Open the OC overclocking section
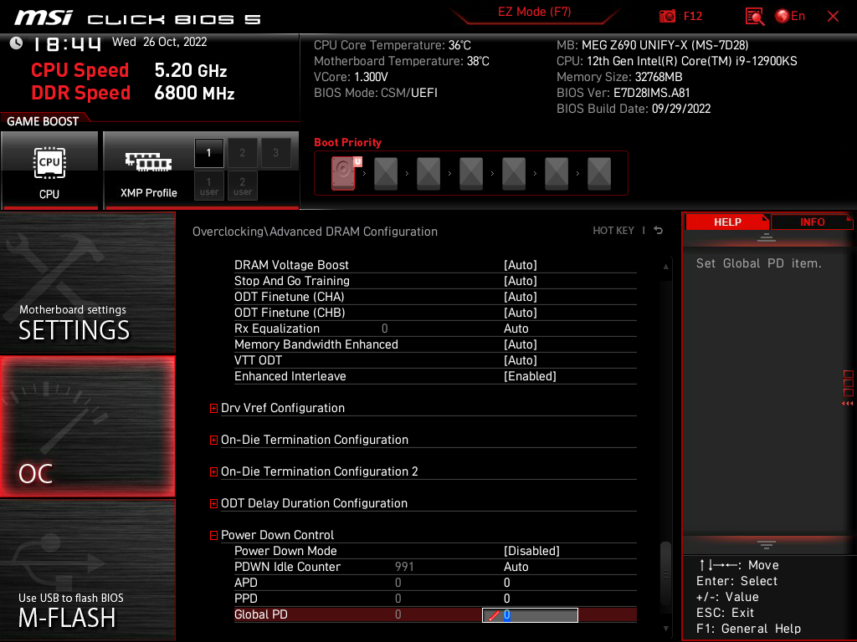The width and height of the screenshot is (857, 642). pyautogui.click(x=87, y=426)
